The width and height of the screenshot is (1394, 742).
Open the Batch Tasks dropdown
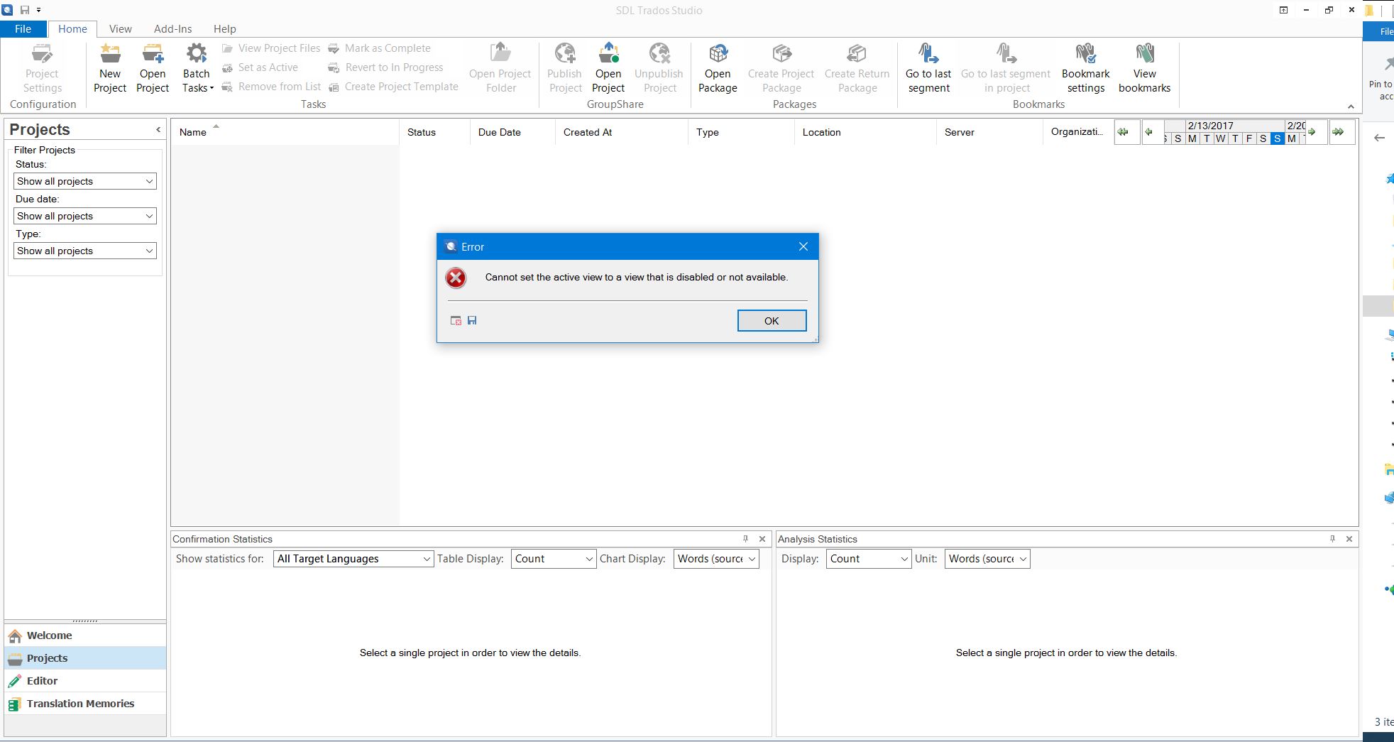coord(197,68)
